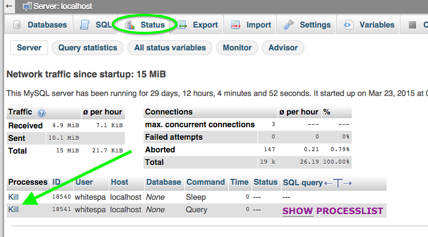Open the Import tab

coord(250,25)
